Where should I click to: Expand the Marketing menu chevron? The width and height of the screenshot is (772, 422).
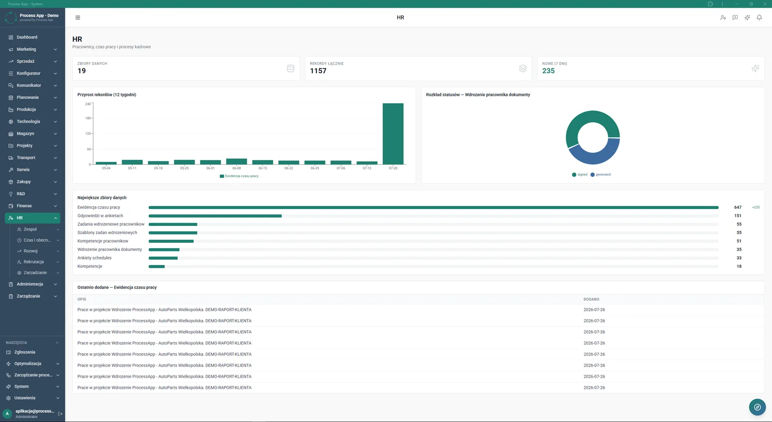(x=55, y=49)
